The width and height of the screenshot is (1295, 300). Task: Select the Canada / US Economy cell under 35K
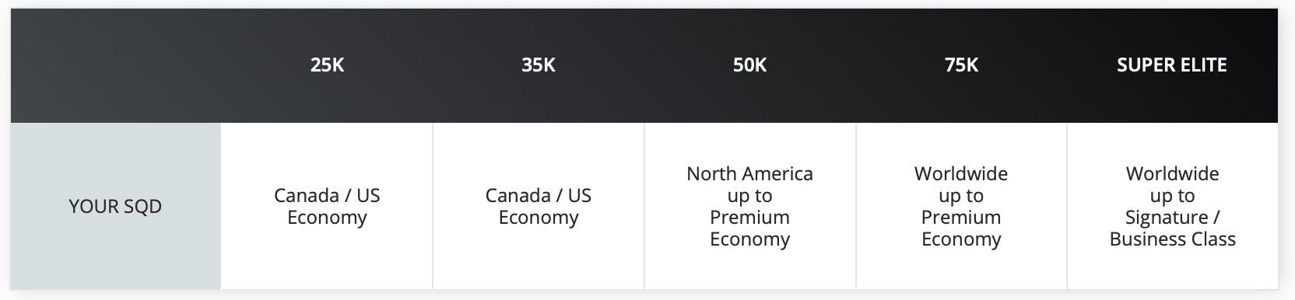coord(539,206)
